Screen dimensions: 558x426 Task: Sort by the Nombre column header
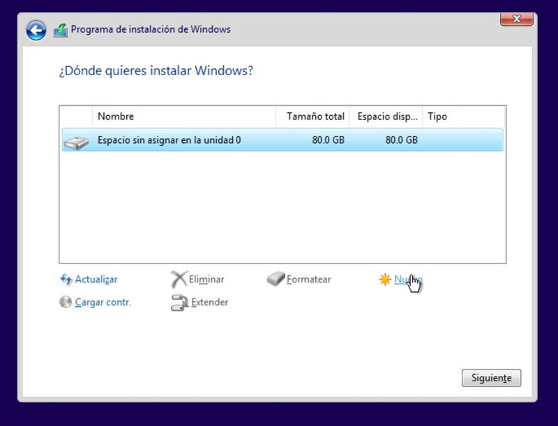click(184, 116)
